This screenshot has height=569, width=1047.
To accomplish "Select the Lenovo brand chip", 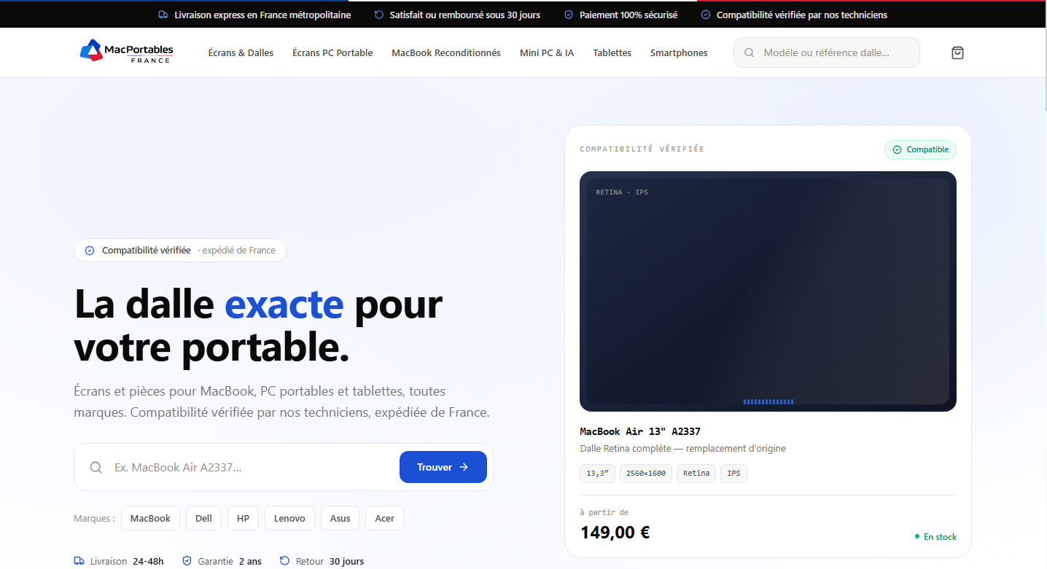I will point(289,518).
